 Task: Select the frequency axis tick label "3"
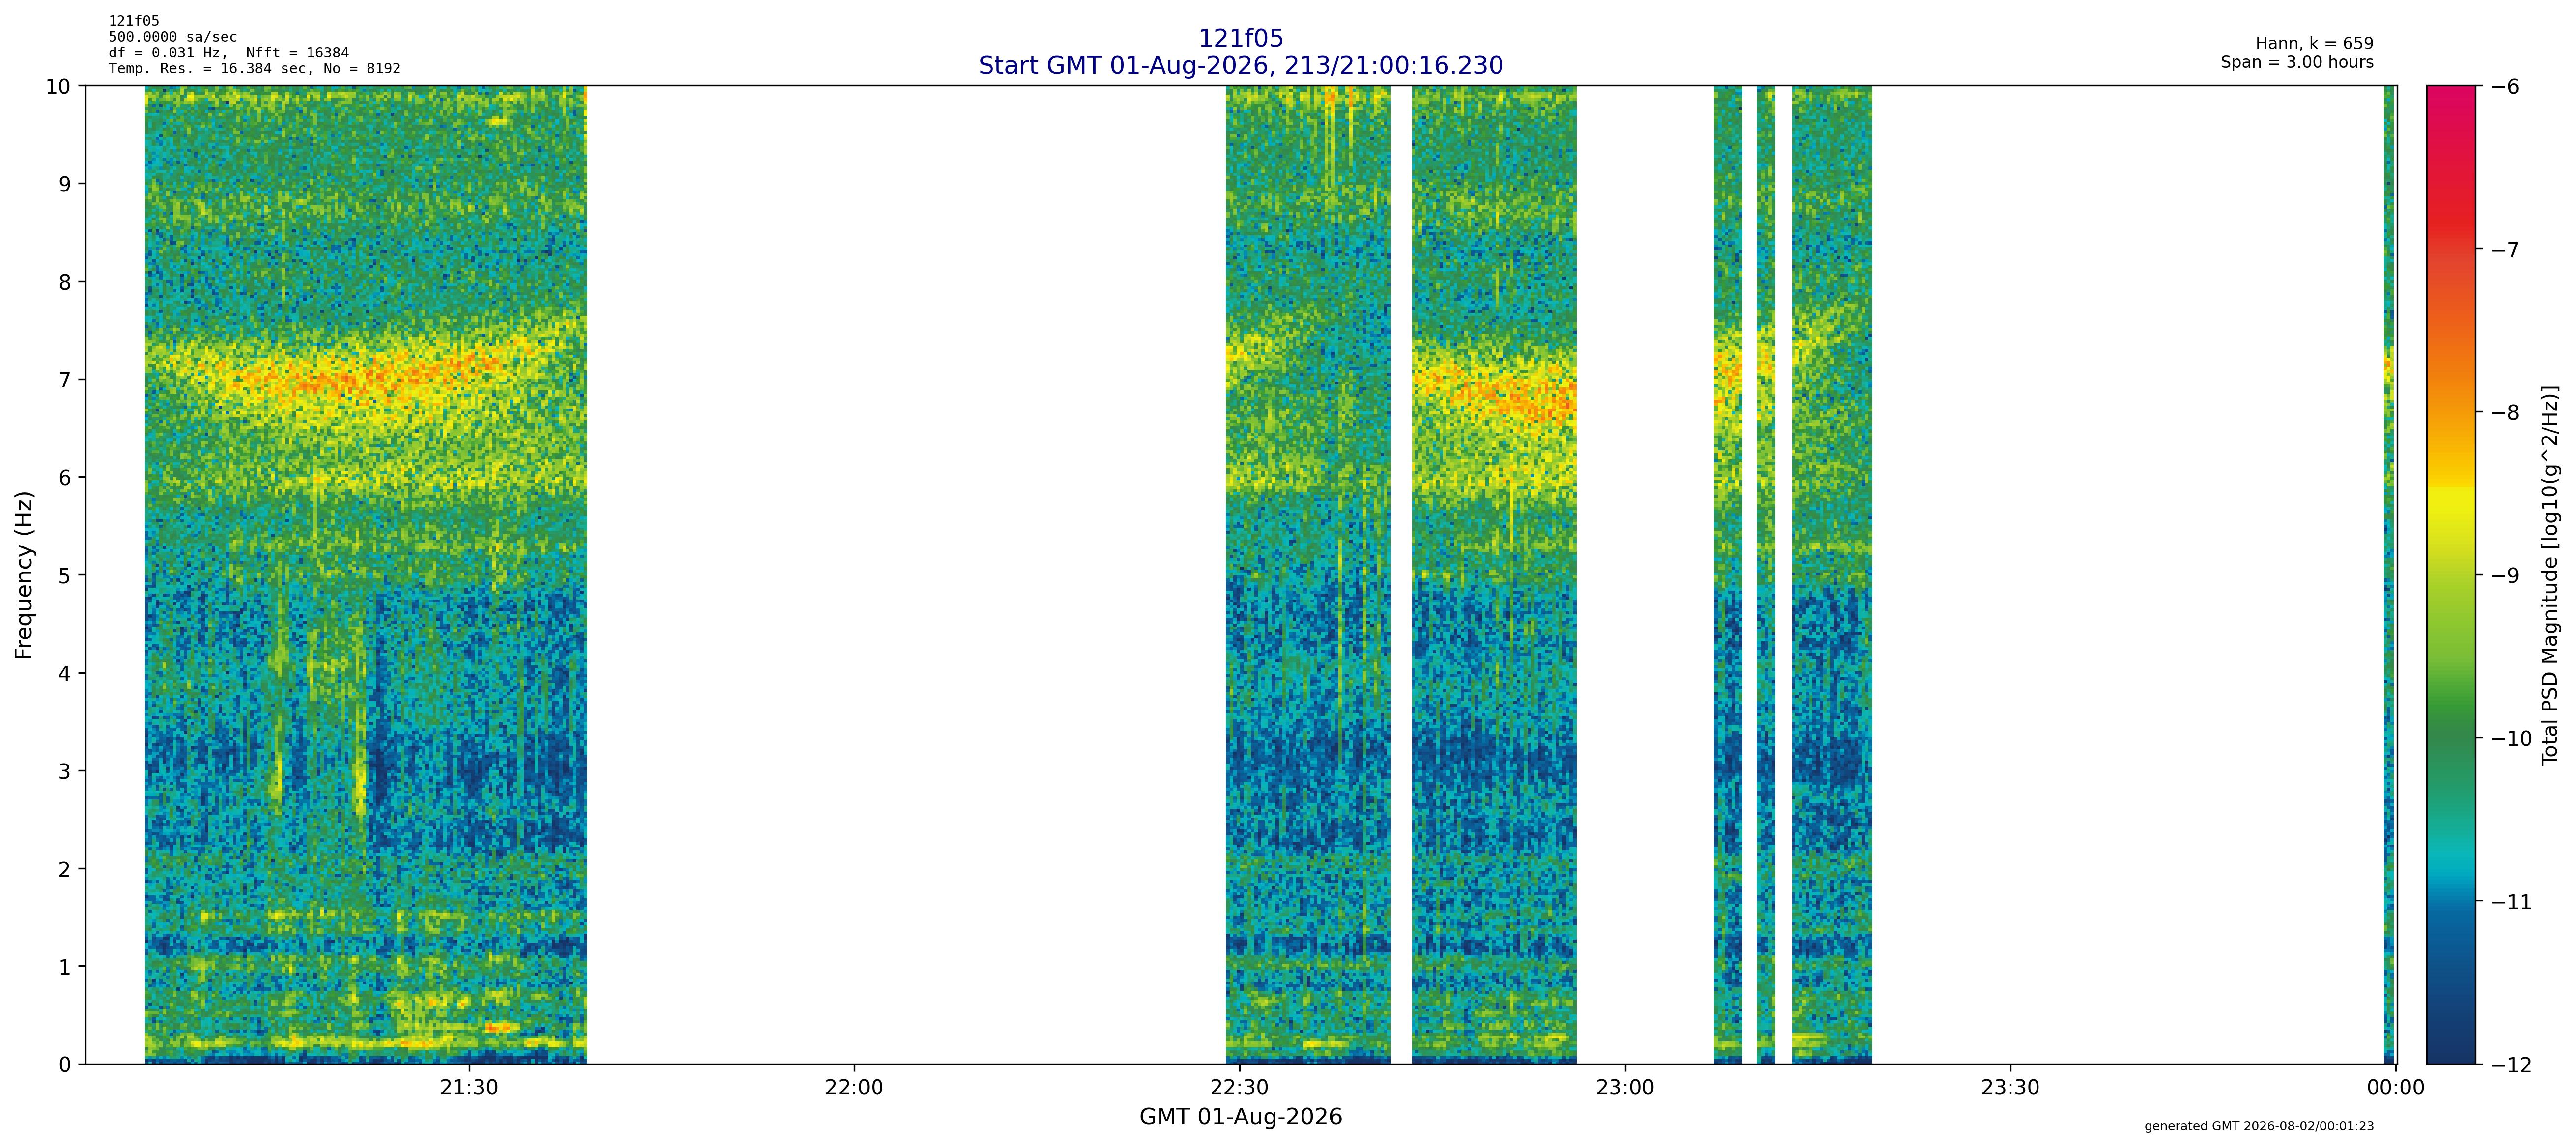[x=65, y=771]
